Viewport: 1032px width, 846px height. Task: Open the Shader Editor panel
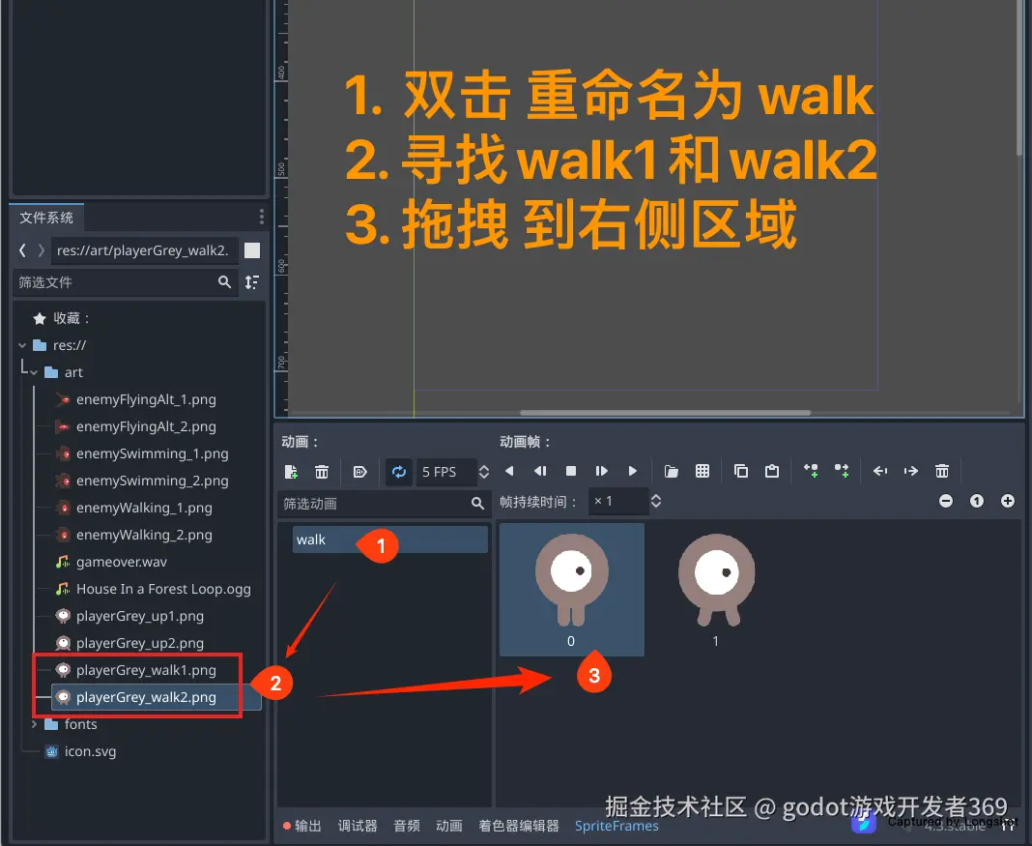coord(519,826)
